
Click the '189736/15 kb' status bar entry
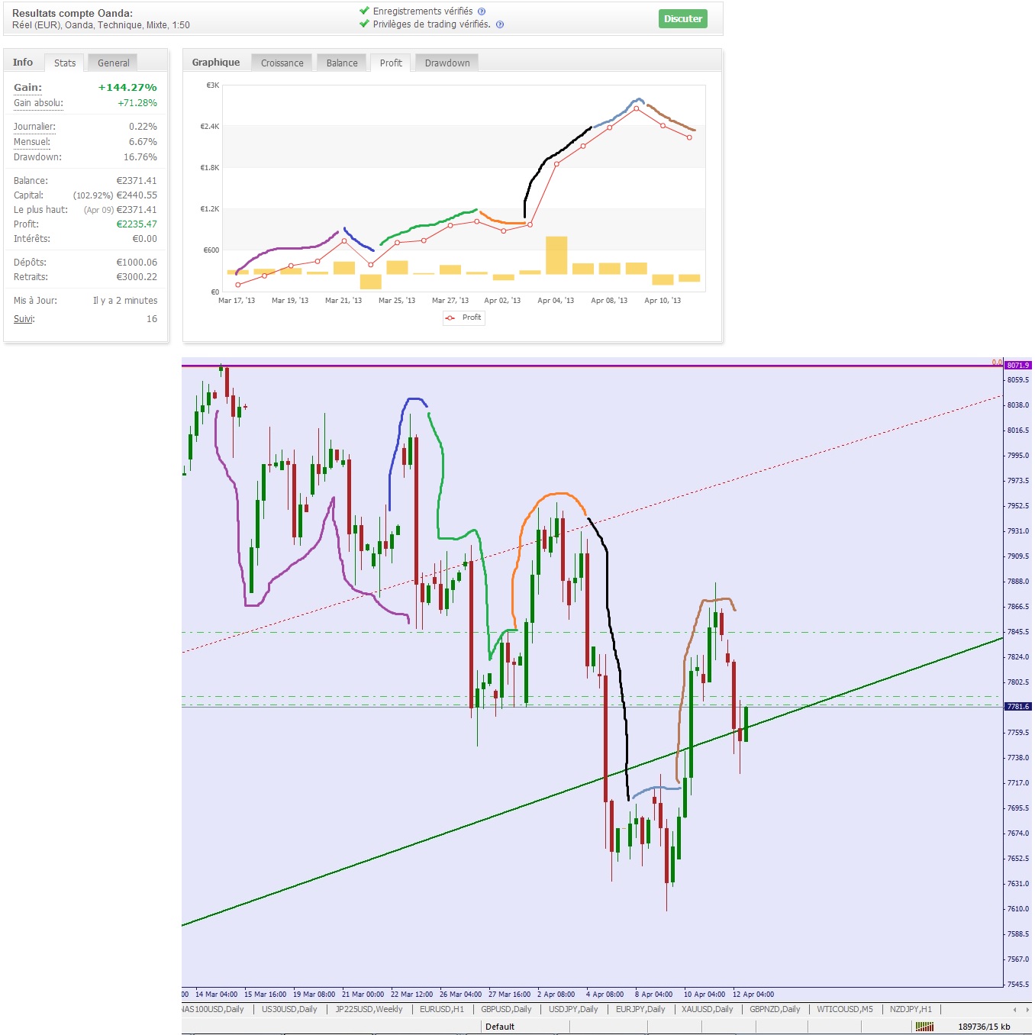coord(984,1027)
